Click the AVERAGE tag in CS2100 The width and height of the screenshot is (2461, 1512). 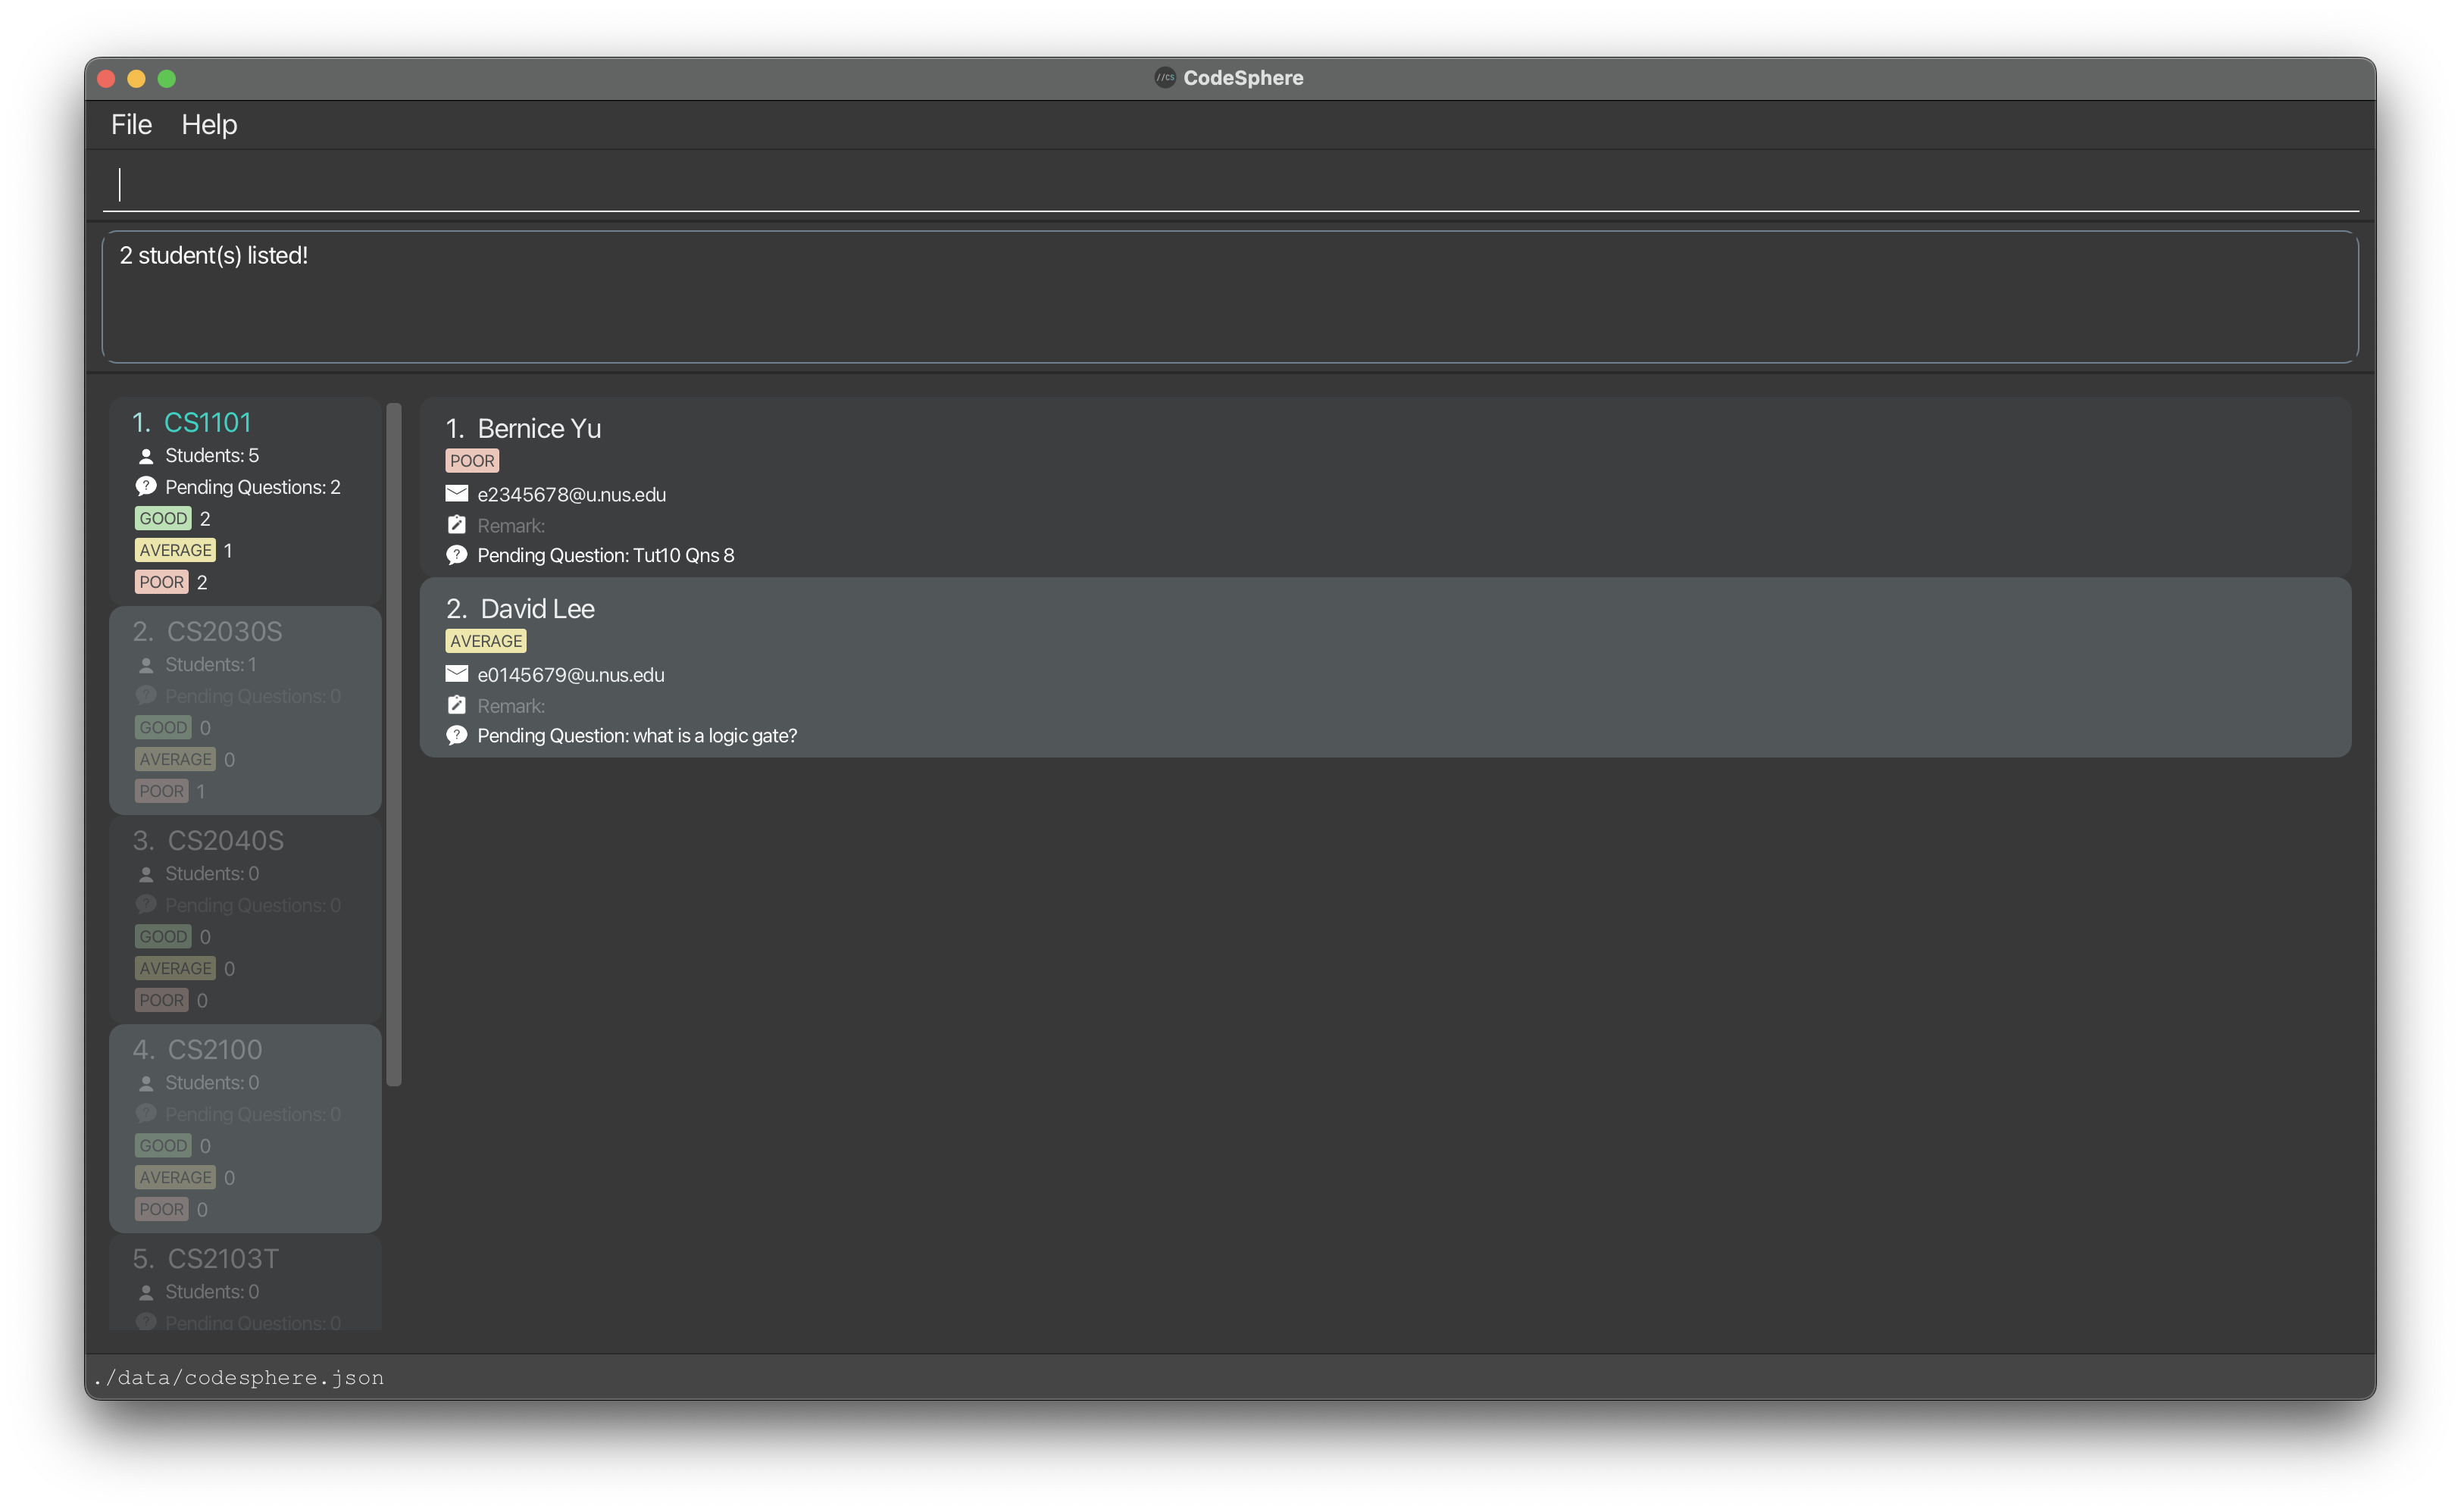[x=175, y=1177]
